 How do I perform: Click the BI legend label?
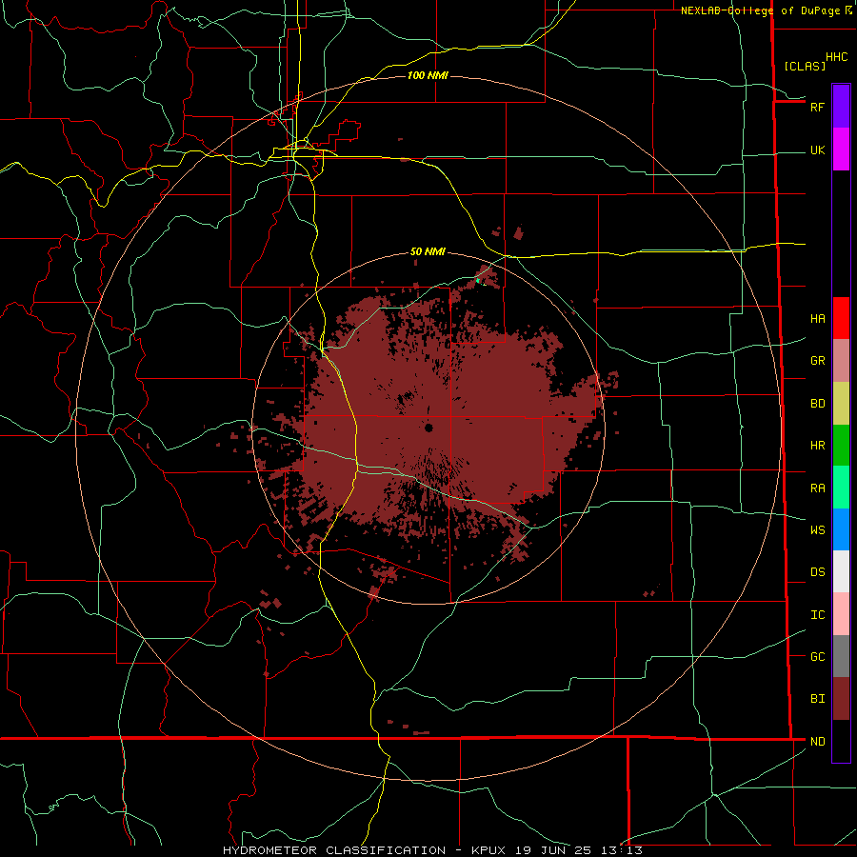coord(817,699)
